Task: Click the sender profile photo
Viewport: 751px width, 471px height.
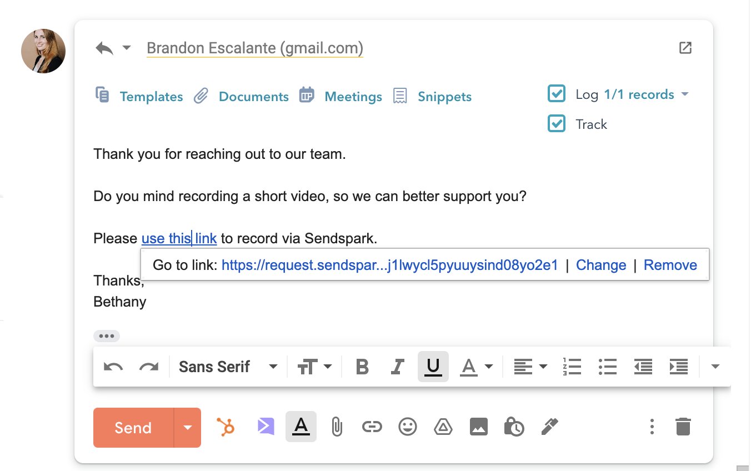Action: (x=43, y=51)
